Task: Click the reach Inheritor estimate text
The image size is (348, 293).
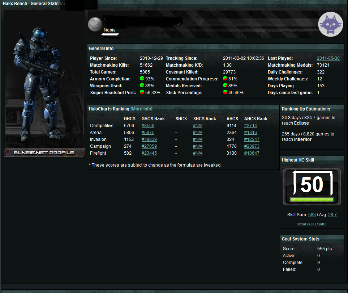Action: tap(308, 137)
